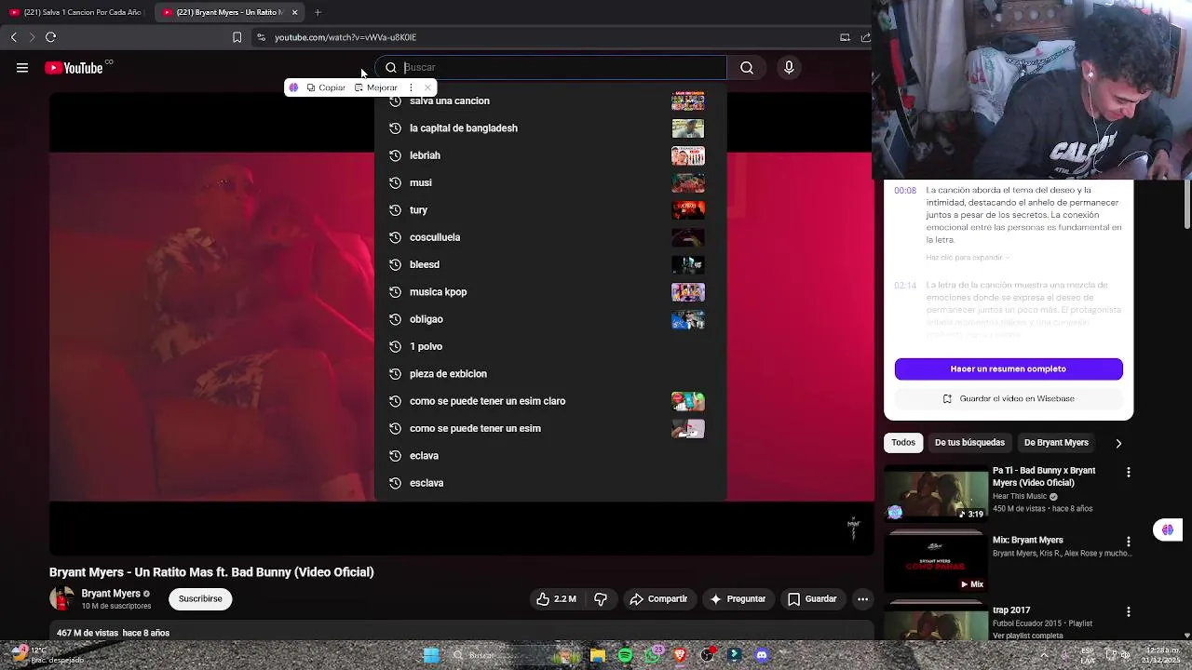Select suggestion 'bleesd'
Image resolution: width=1192 pixels, height=670 pixels.
coord(550,265)
